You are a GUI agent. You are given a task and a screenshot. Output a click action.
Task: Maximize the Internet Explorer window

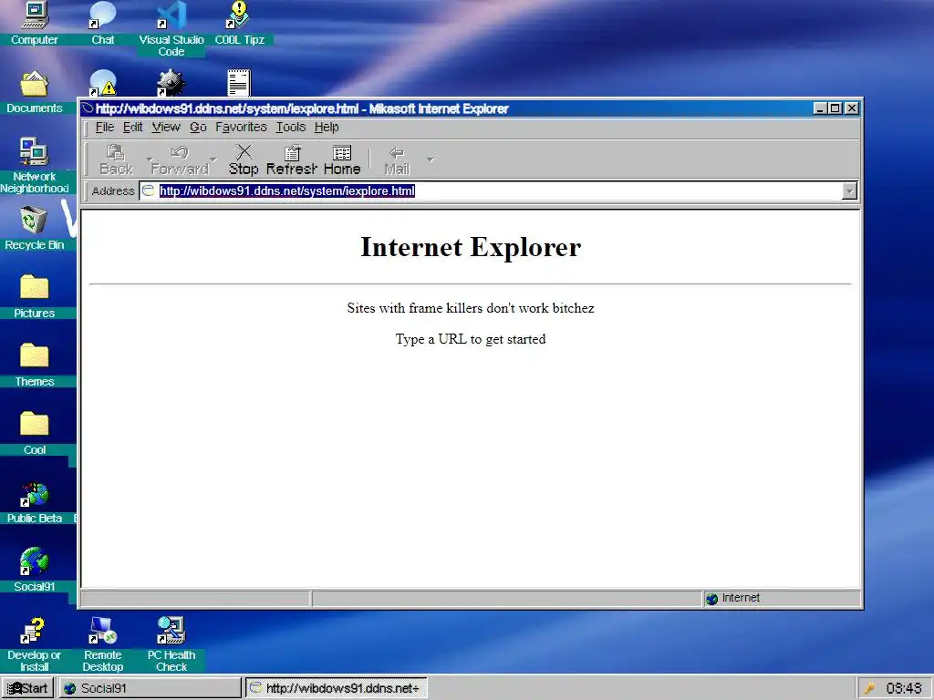835,108
